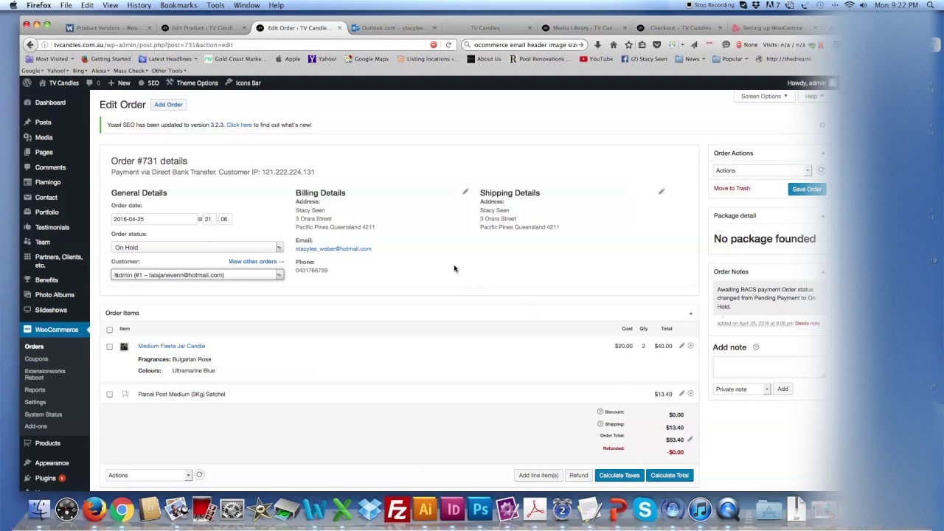This screenshot has height=531, width=944.
Task: Click Refund button
Action: [x=579, y=475]
